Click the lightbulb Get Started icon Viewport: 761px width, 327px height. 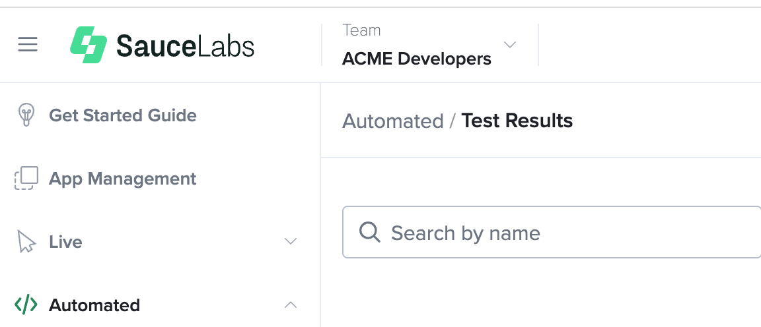(x=26, y=115)
